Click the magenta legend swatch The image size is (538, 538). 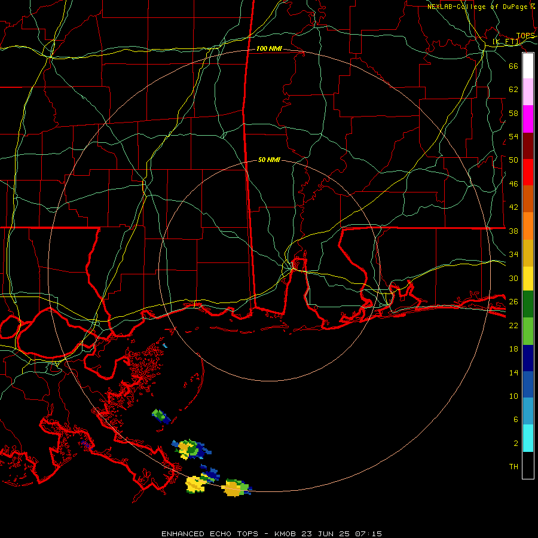click(528, 119)
